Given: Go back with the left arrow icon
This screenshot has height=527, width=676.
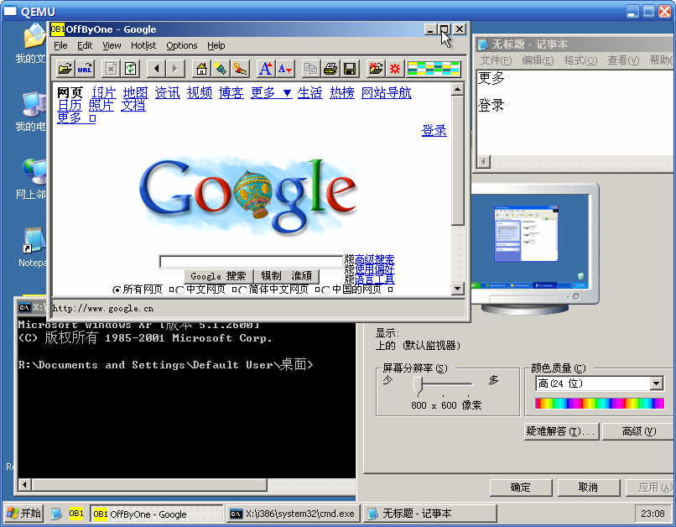Looking at the screenshot, I should 156,69.
